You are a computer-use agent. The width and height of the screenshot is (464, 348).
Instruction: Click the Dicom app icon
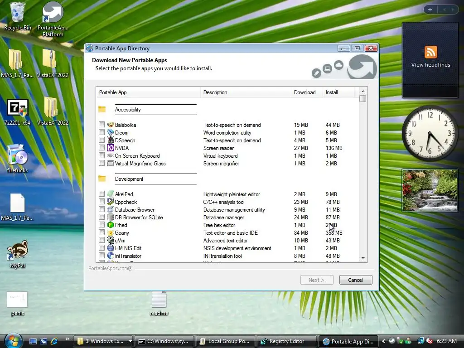(x=111, y=133)
